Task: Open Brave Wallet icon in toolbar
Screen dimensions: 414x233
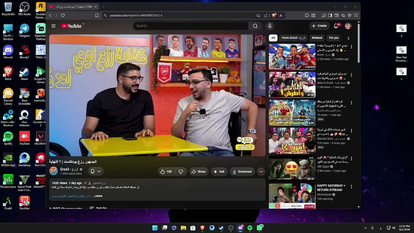Action: [336, 15]
